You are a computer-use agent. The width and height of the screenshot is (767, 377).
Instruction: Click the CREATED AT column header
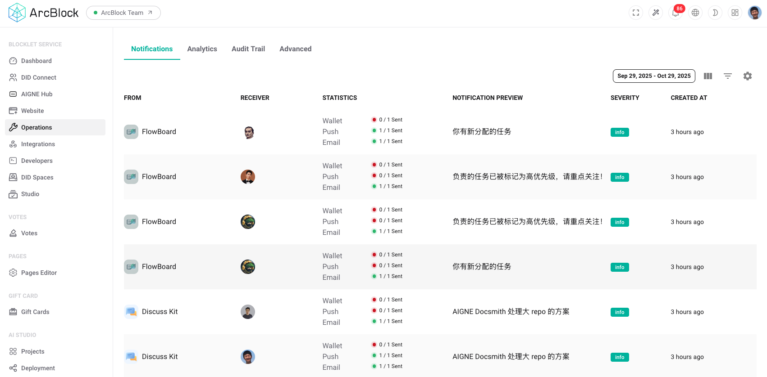click(689, 98)
